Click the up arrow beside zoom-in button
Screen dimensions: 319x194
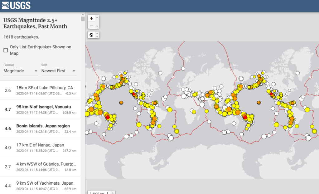coord(97,17)
